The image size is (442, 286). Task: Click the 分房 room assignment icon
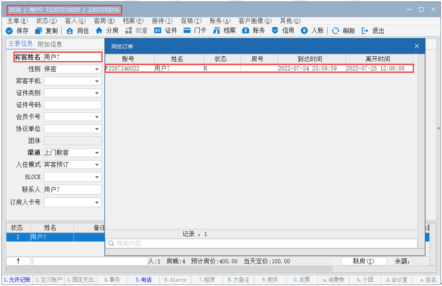click(99, 31)
